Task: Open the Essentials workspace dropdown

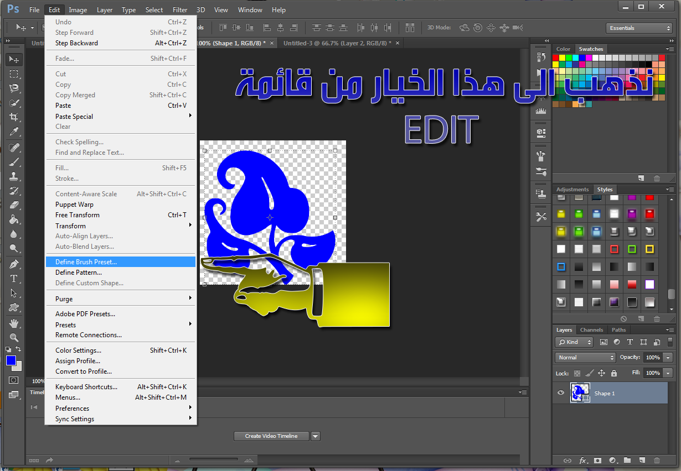Action: click(639, 28)
